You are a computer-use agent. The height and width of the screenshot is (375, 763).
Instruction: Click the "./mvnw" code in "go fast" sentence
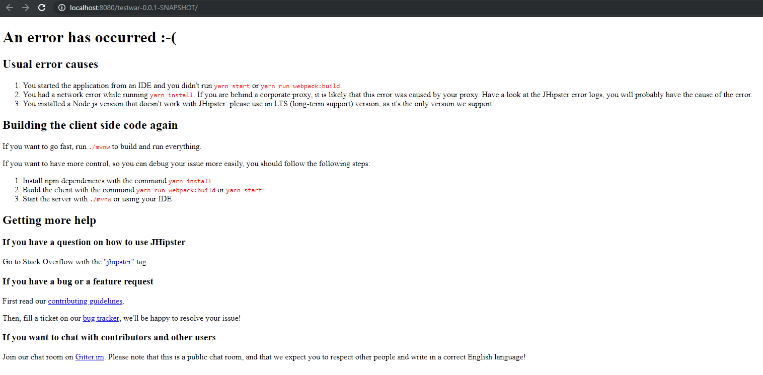click(x=100, y=147)
